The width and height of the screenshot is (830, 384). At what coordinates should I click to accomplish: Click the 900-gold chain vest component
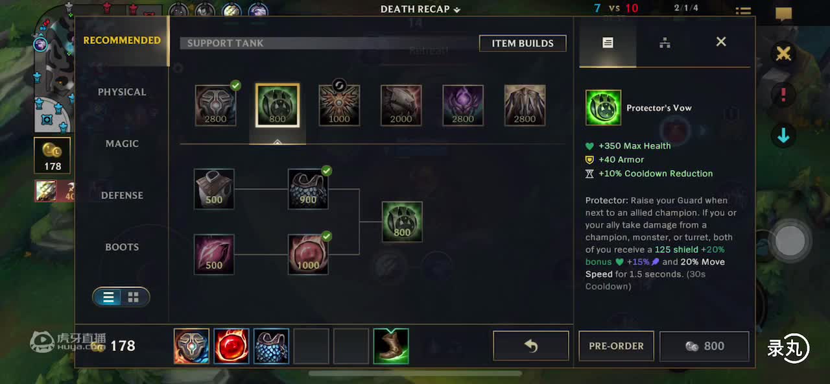(308, 189)
